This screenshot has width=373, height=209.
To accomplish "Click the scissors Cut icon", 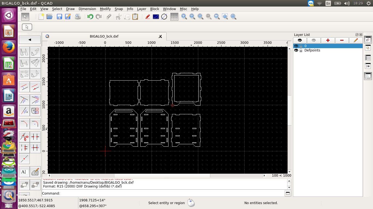I will tap(118, 17).
